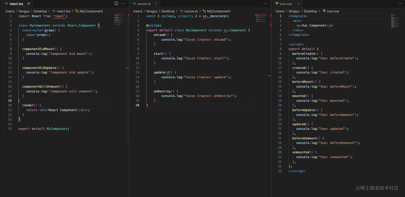The width and height of the screenshot is (405, 197).
Task: Click created hook name in vue.vue
Action: pos(299,68)
